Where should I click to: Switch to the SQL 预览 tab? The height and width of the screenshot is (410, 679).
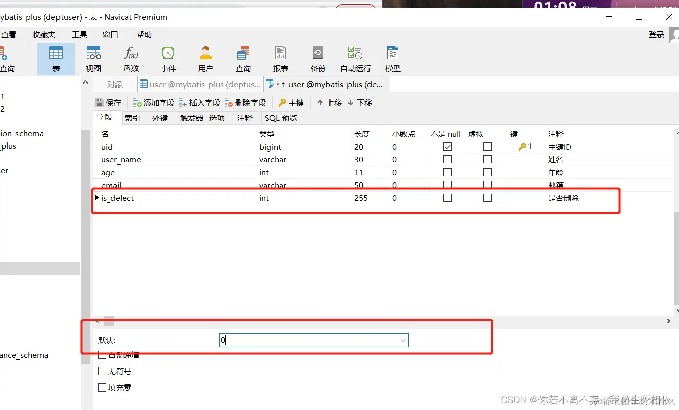(281, 118)
